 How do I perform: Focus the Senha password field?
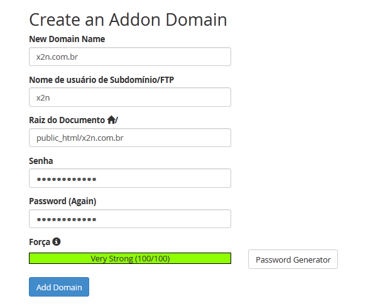(x=130, y=178)
